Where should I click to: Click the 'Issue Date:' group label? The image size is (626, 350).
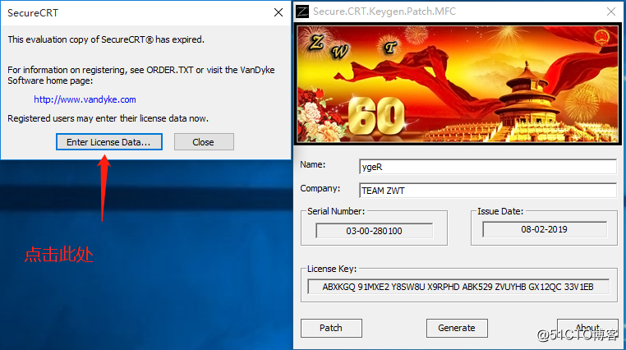click(x=500, y=211)
